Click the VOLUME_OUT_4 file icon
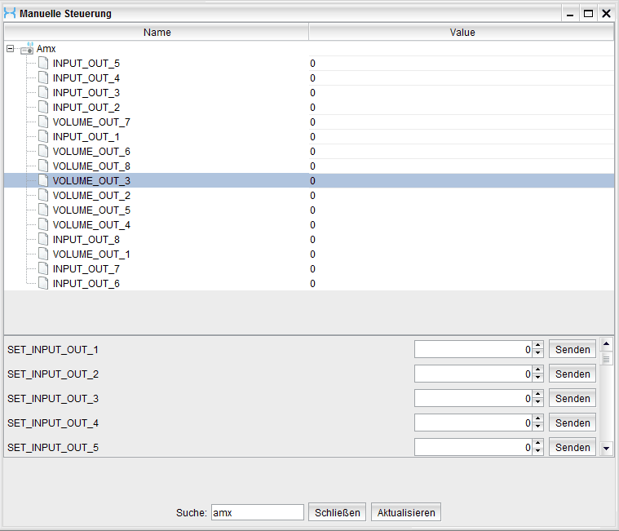Screen dimensions: 619x531 43,225
